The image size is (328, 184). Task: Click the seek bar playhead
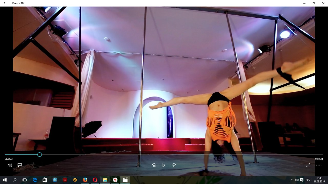[39, 154]
